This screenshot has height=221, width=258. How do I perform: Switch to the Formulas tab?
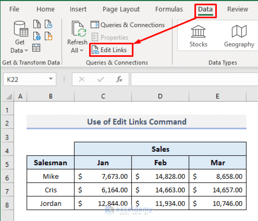[169, 9]
